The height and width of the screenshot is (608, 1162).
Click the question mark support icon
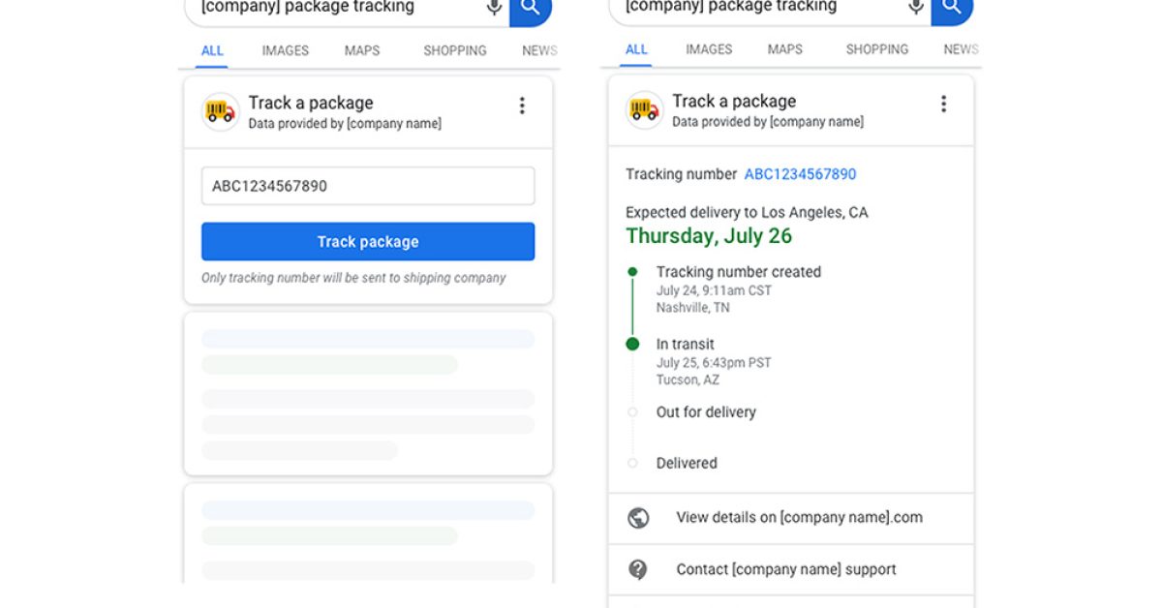(638, 569)
